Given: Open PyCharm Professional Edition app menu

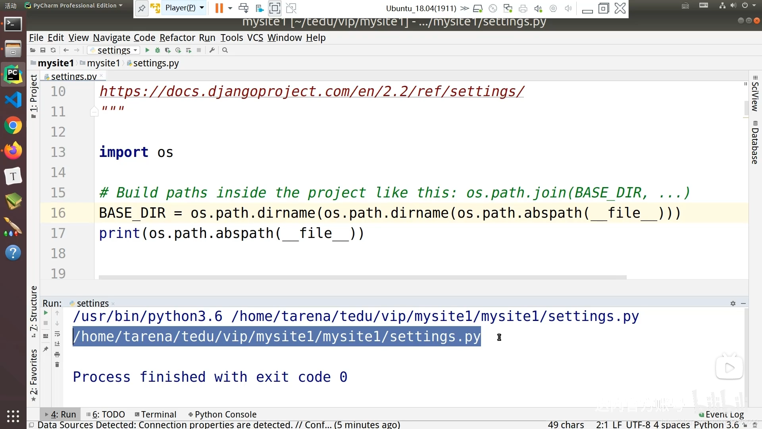Looking at the screenshot, I should pyautogui.click(x=74, y=6).
